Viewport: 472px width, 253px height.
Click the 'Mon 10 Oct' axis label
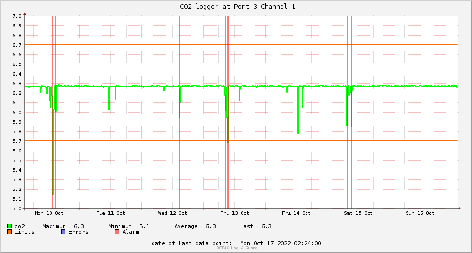[x=49, y=213]
